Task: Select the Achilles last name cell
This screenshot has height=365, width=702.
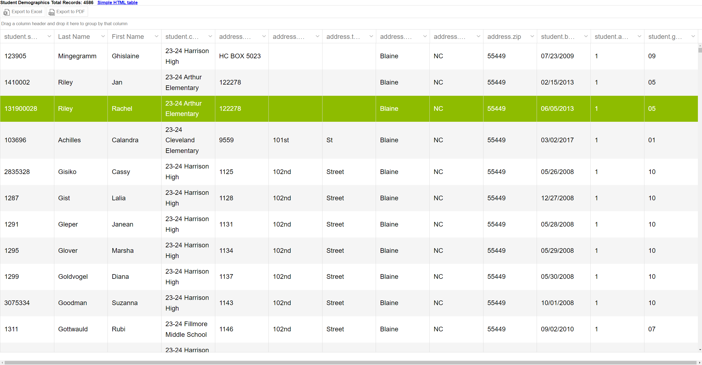Action: tap(81, 140)
